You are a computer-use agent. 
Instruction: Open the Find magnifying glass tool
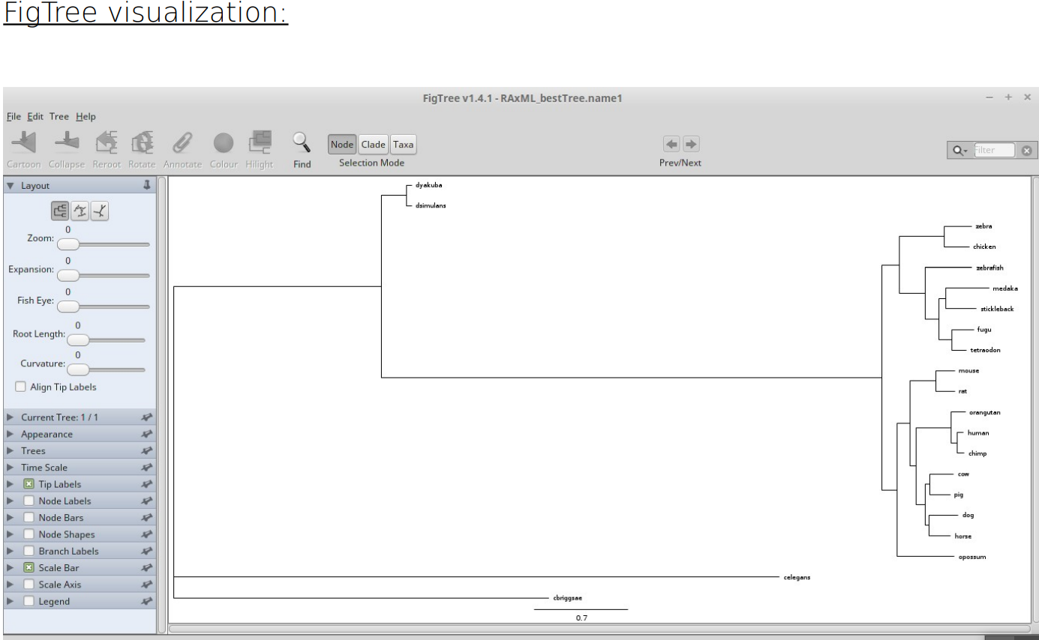click(x=302, y=144)
